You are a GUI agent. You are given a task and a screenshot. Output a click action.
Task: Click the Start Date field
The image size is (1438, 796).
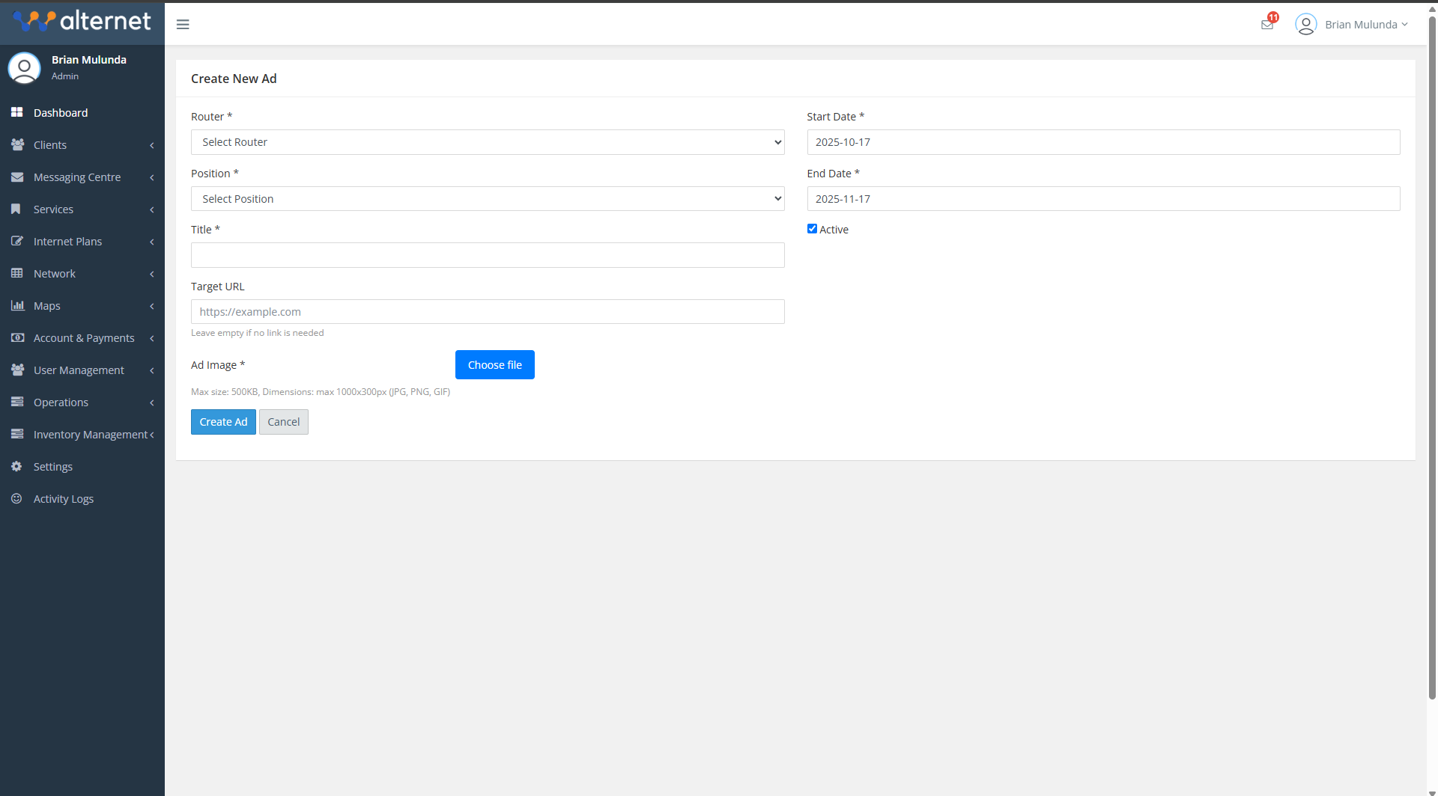pos(1103,141)
